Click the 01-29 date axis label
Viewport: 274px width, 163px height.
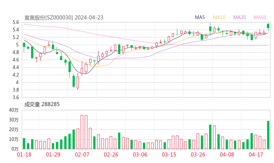point(53,154)
